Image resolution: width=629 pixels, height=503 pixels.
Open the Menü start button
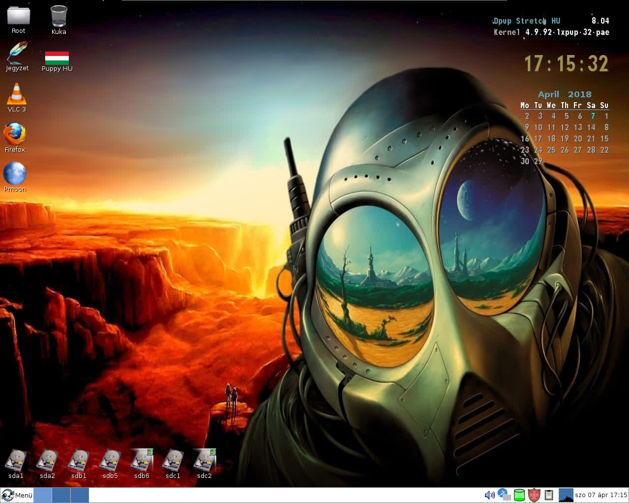[17, 495]
